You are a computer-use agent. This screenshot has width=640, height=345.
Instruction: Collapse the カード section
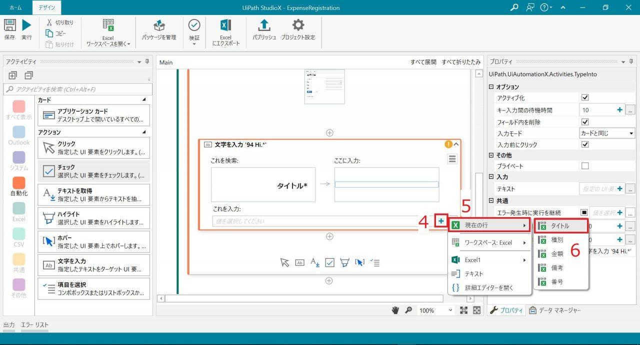click(x=144, y=100)
